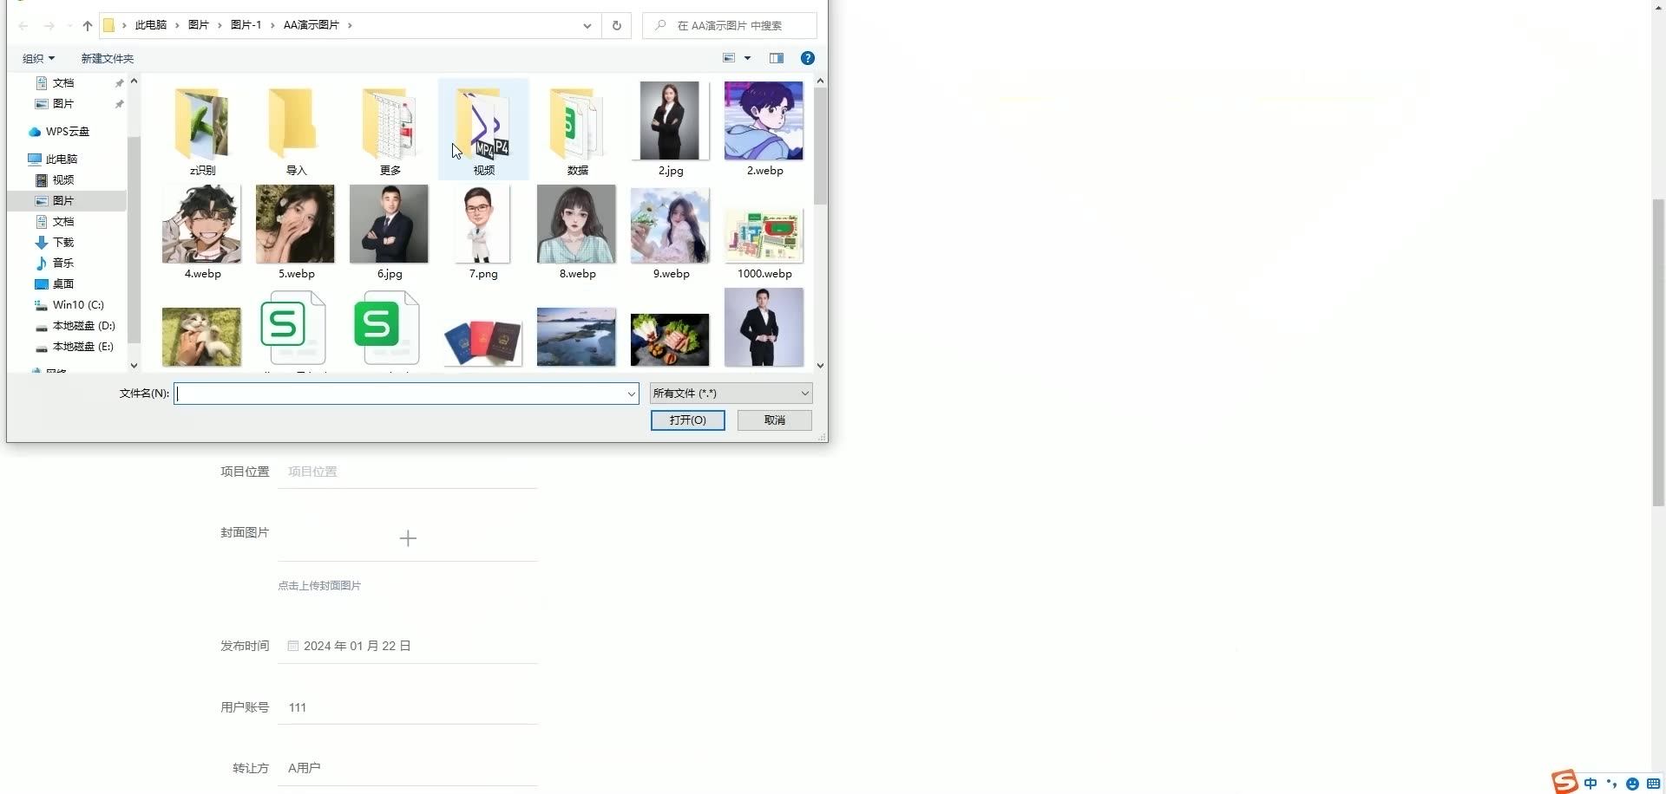Change view layout icon

pyautogui.click(x=729, y=58)
